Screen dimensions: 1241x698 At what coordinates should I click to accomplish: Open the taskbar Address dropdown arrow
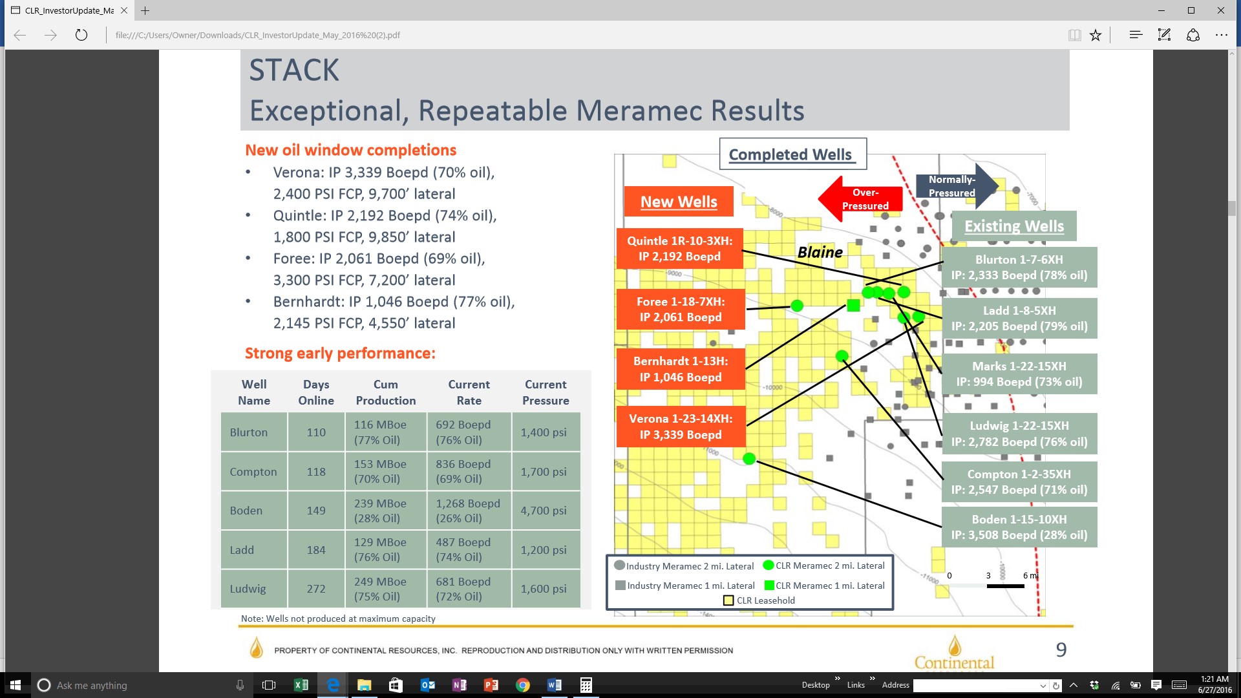click(1043, 686)
